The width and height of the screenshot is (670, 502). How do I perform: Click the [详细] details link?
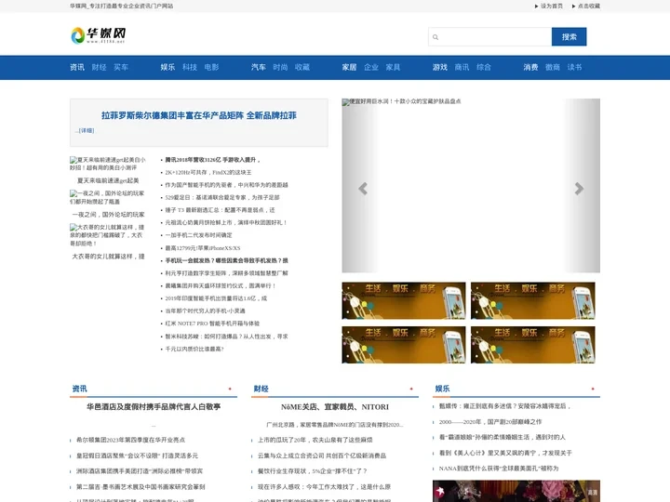[x=87, y=131]
